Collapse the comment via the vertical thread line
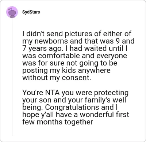This screenshot has width=146, height=142. [x=12, y=77]
